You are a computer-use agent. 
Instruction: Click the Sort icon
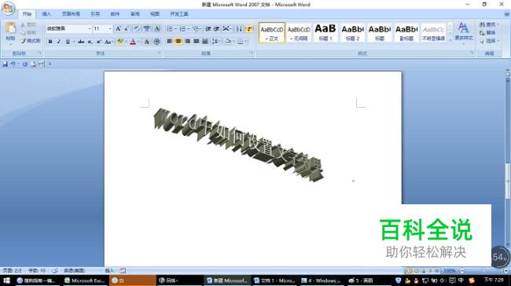tap(239, 29)
